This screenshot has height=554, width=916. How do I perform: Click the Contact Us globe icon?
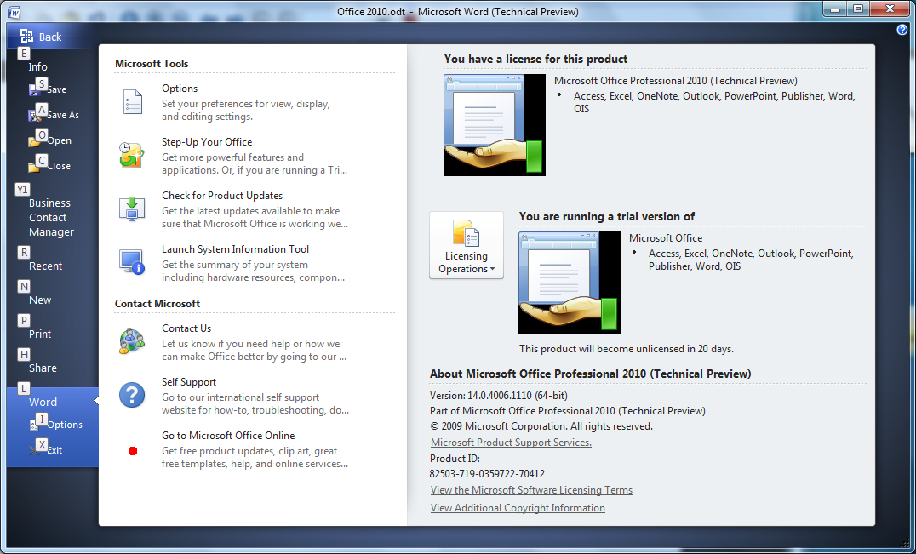point(132,341)
